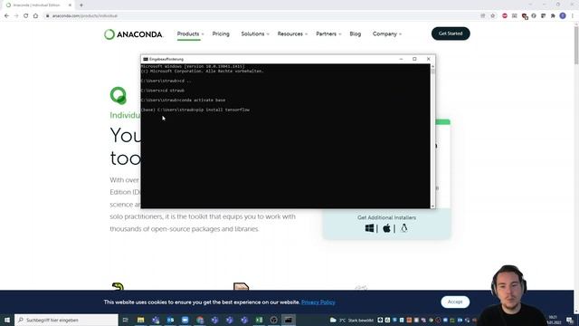The height and width of the screenshot is (326, 579).
Task: Click the taskbar search box
Action: pyautogui.click(x=66, y=320)
